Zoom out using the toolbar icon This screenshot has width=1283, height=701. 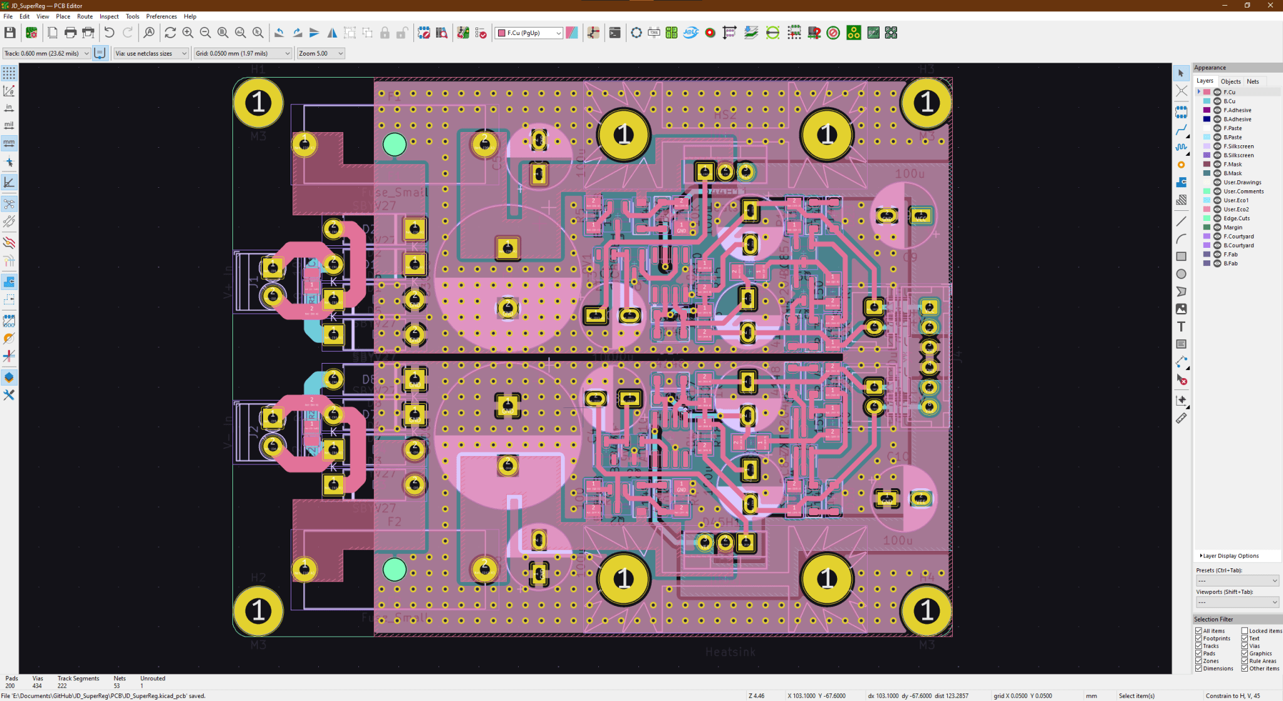(205, 33)
